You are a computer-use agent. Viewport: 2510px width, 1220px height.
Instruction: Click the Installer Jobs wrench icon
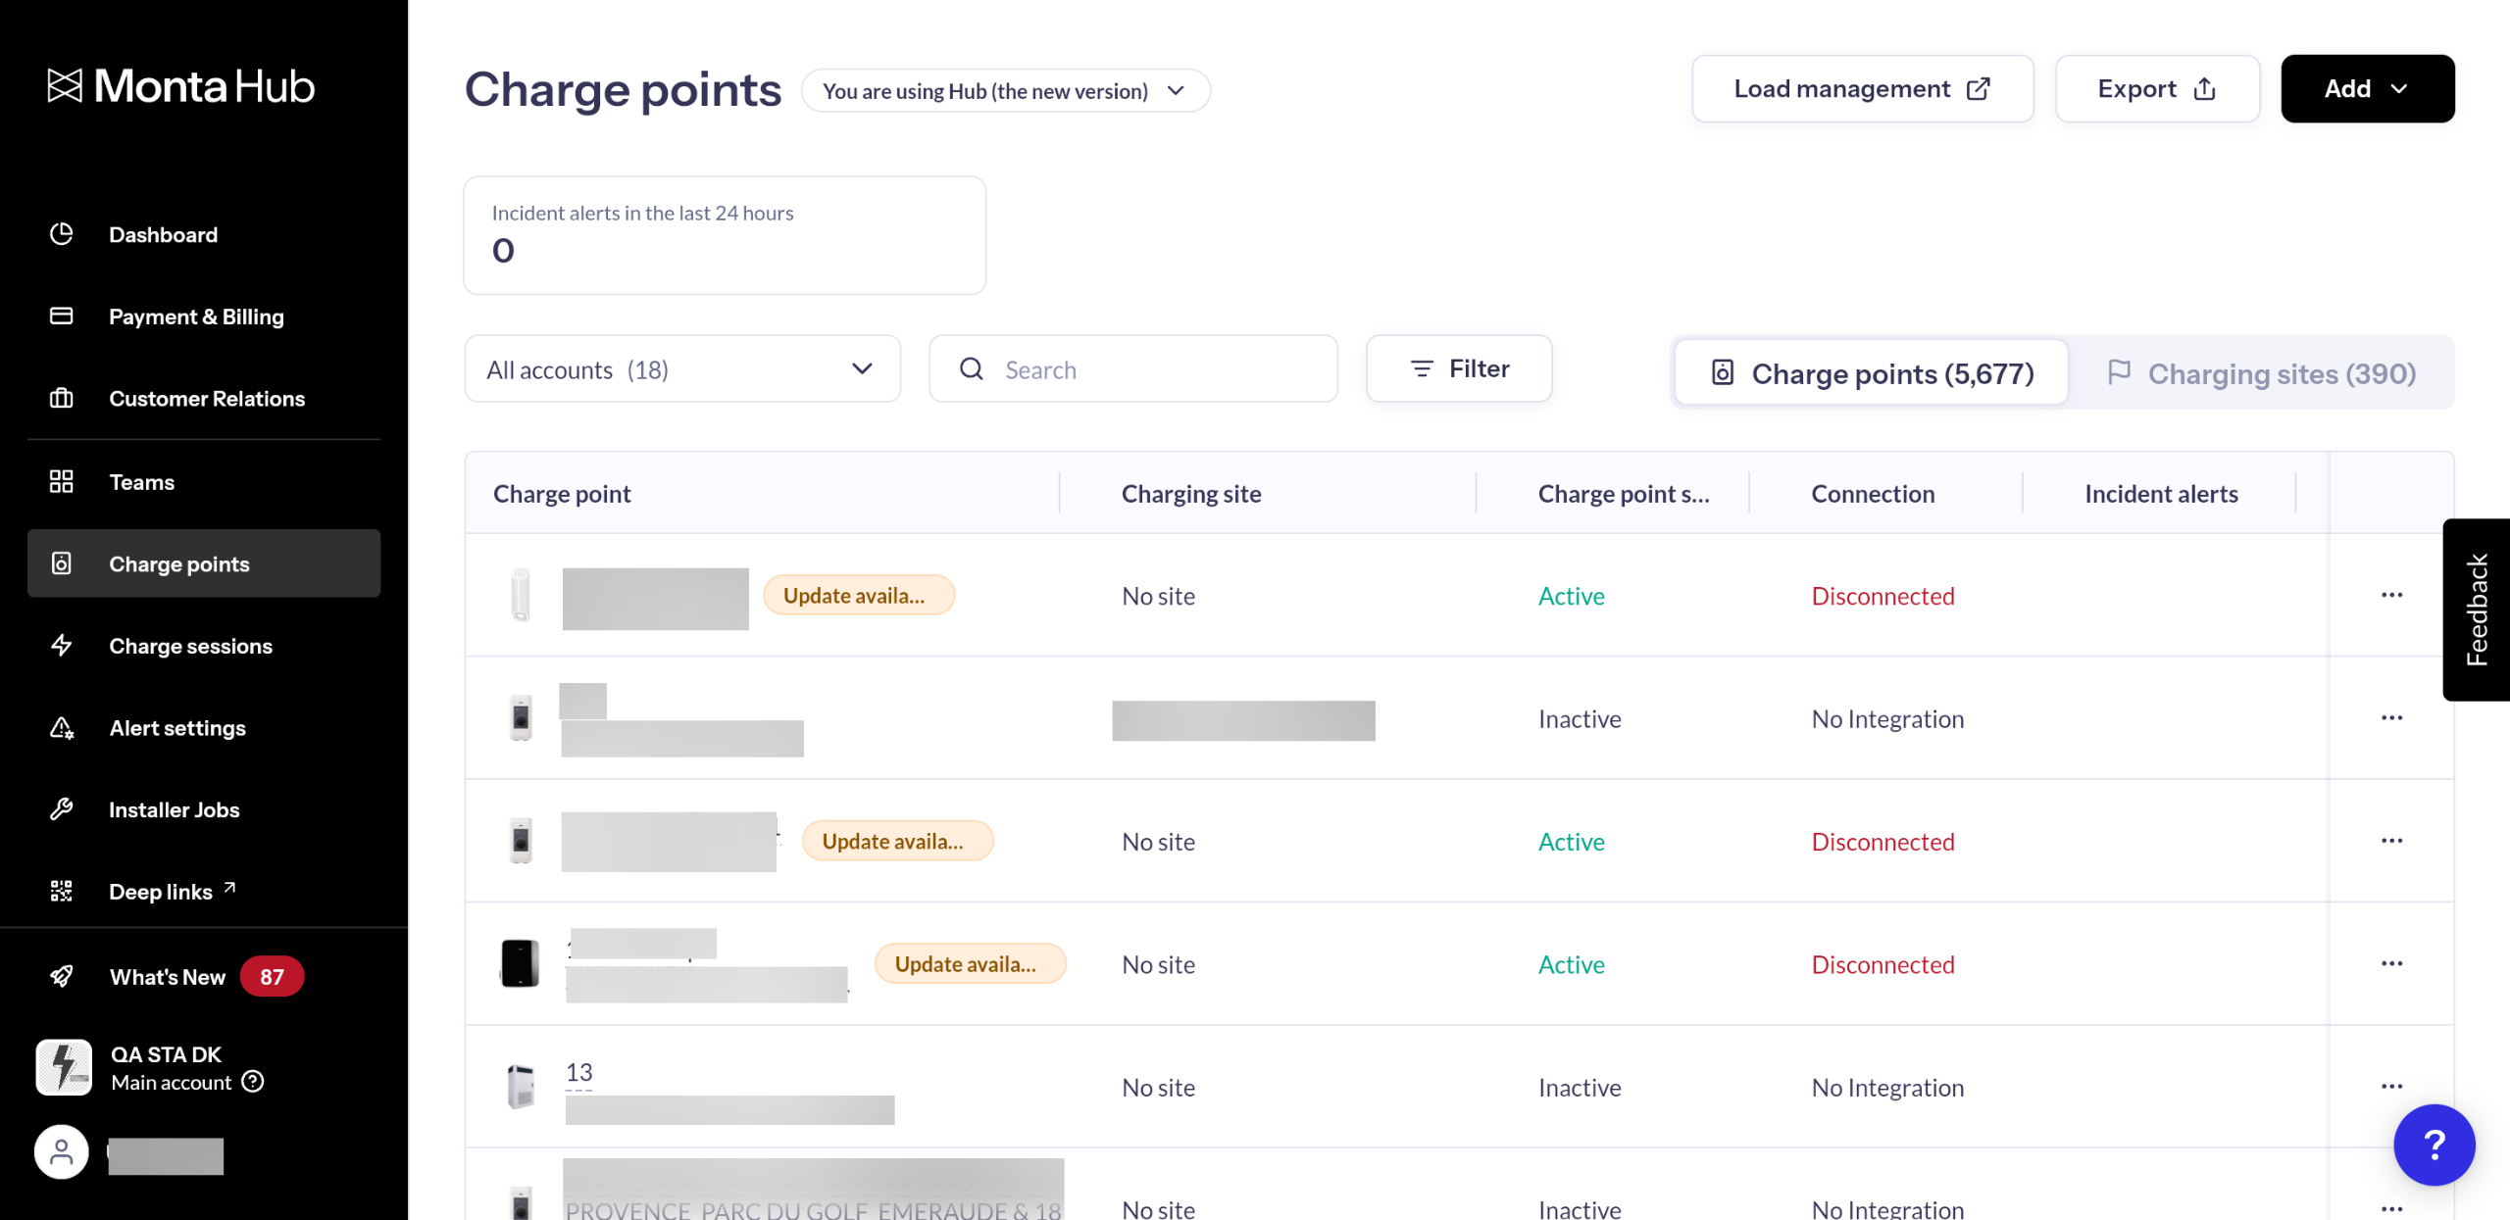click(62, 809)
